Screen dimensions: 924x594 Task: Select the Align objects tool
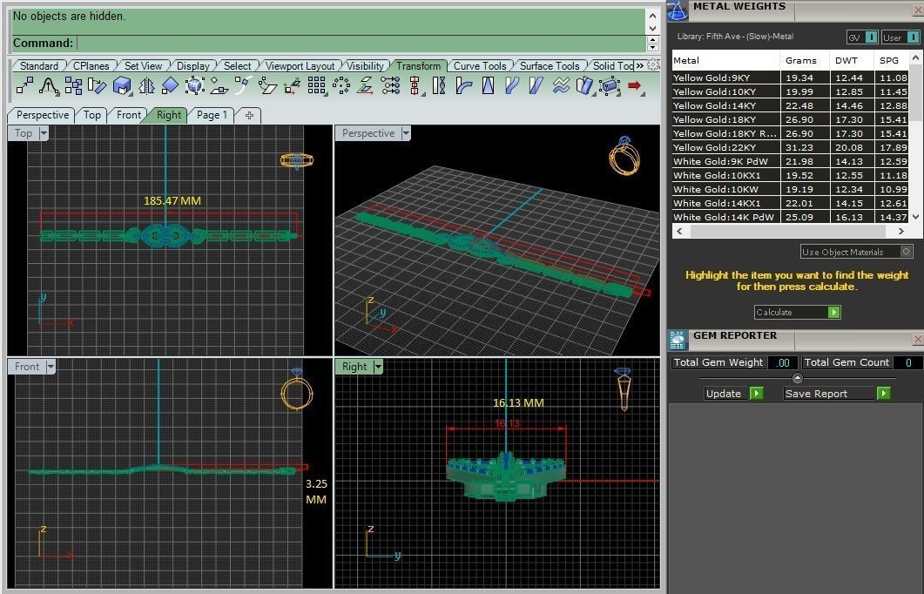coord(390,86)
